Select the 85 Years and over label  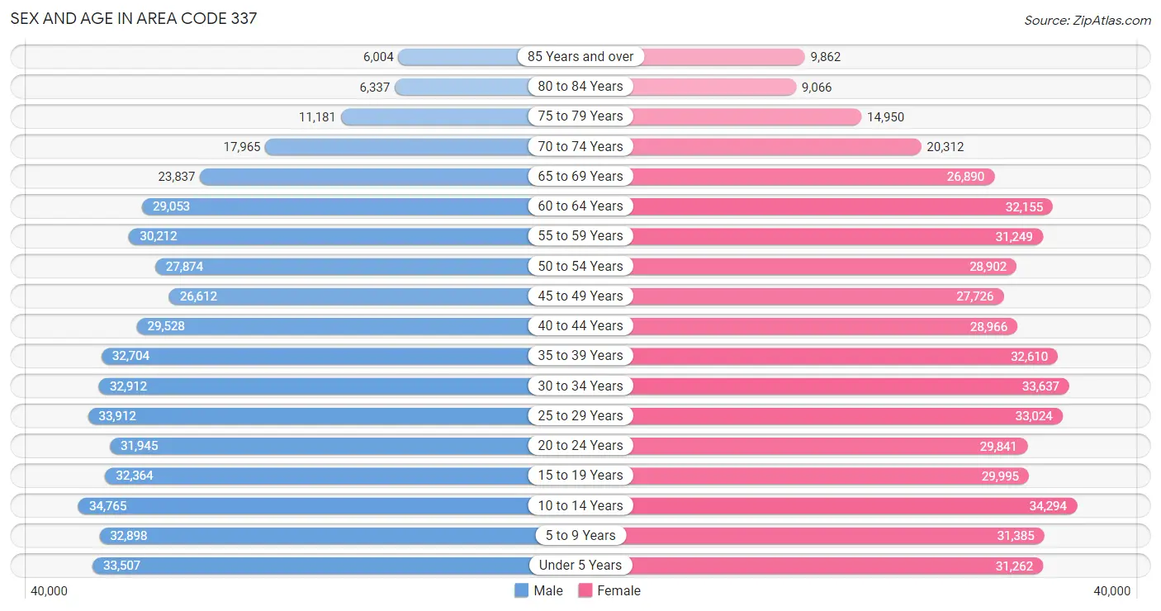point(580,56)
